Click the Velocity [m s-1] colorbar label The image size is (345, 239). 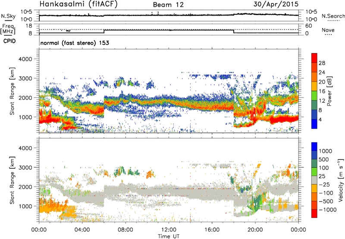[x=341, y=180]
